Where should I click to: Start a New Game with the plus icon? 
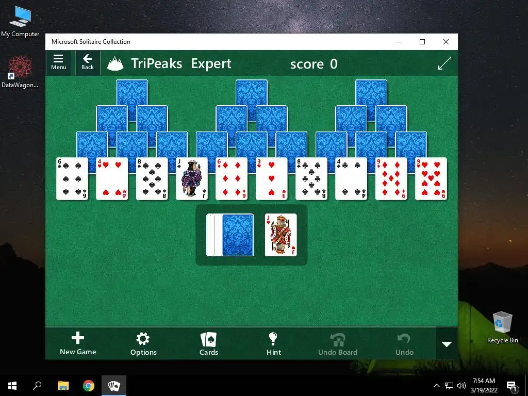point(78,343)
